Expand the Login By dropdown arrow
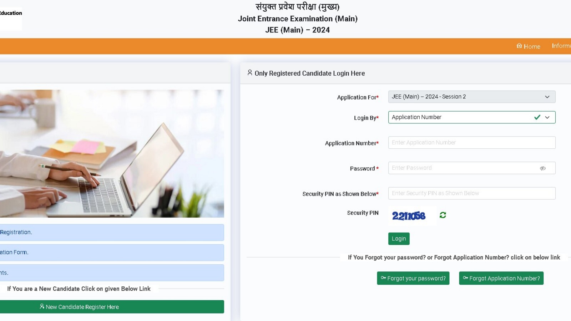The width and height of the screenshot is (571, 321). (x=547, y=117)
